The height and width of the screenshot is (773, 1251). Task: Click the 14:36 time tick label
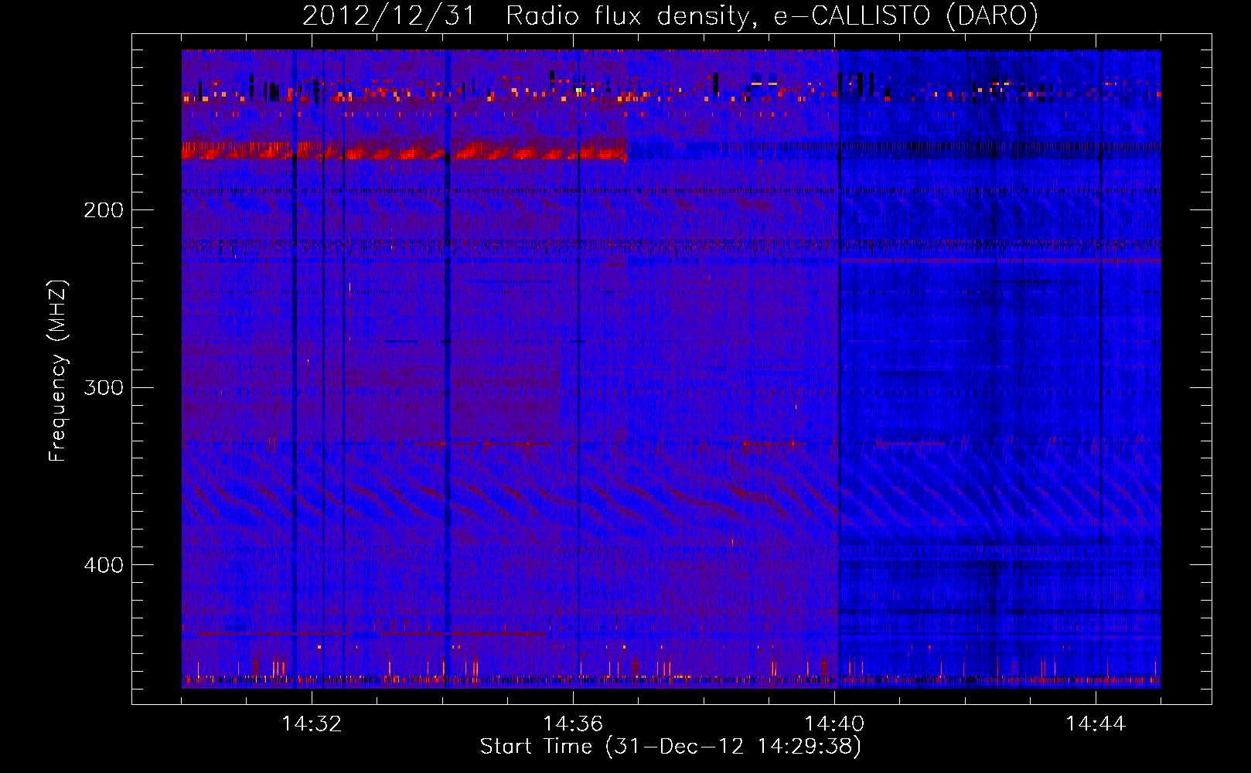pos(573,724)
